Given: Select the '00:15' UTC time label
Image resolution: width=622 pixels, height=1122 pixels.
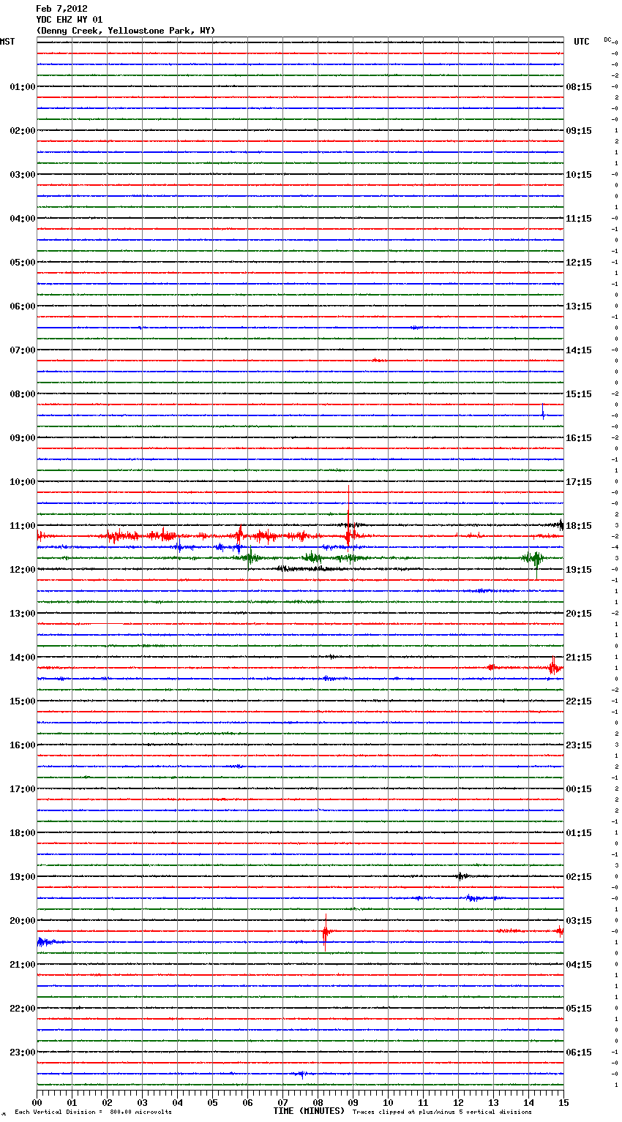Looking at the screenshot, I should coord(579,788).
